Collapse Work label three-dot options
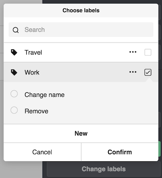 point(133,72)
